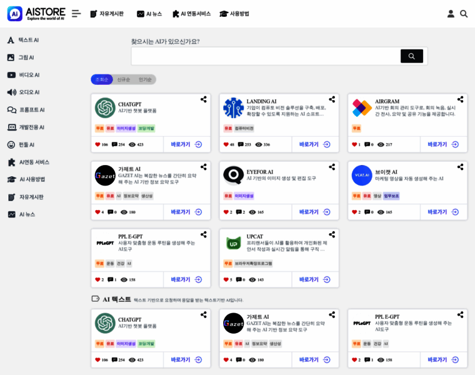Select AI 사용방법 in sidebar
The height and width of the screenshot is (375, 475).
coord(26,179)
